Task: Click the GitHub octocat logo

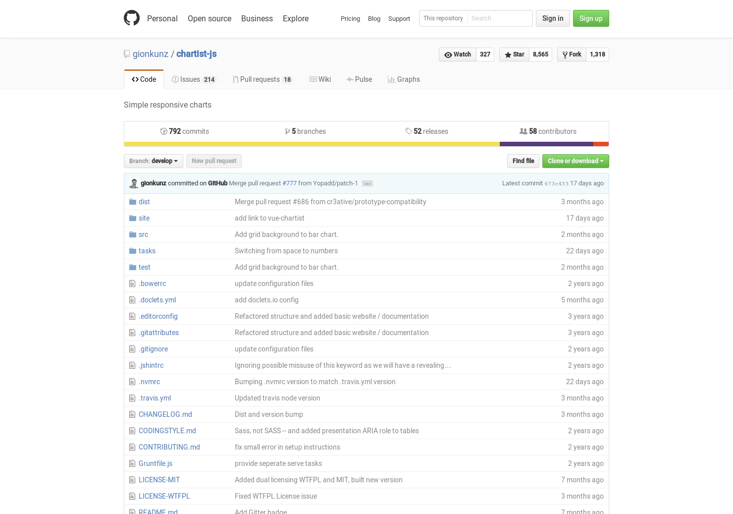Action: click(132, 18)
